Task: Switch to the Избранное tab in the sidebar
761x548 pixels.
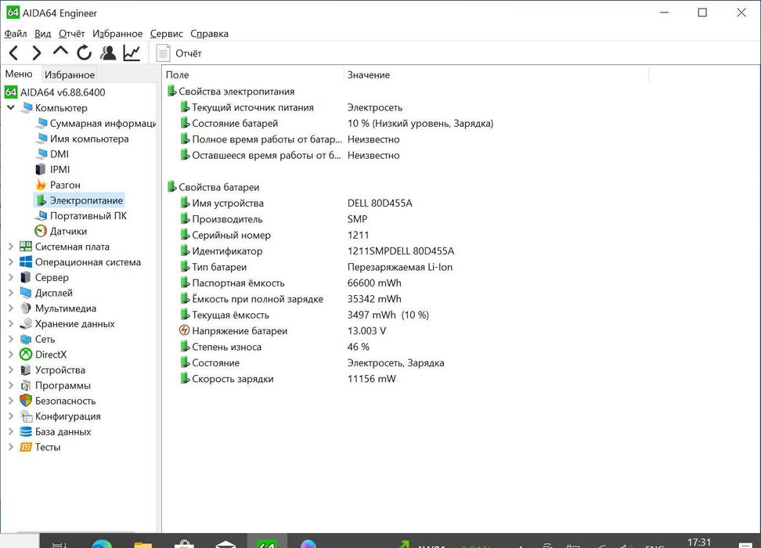Action: pyautogui.click(x=70, y=74)
